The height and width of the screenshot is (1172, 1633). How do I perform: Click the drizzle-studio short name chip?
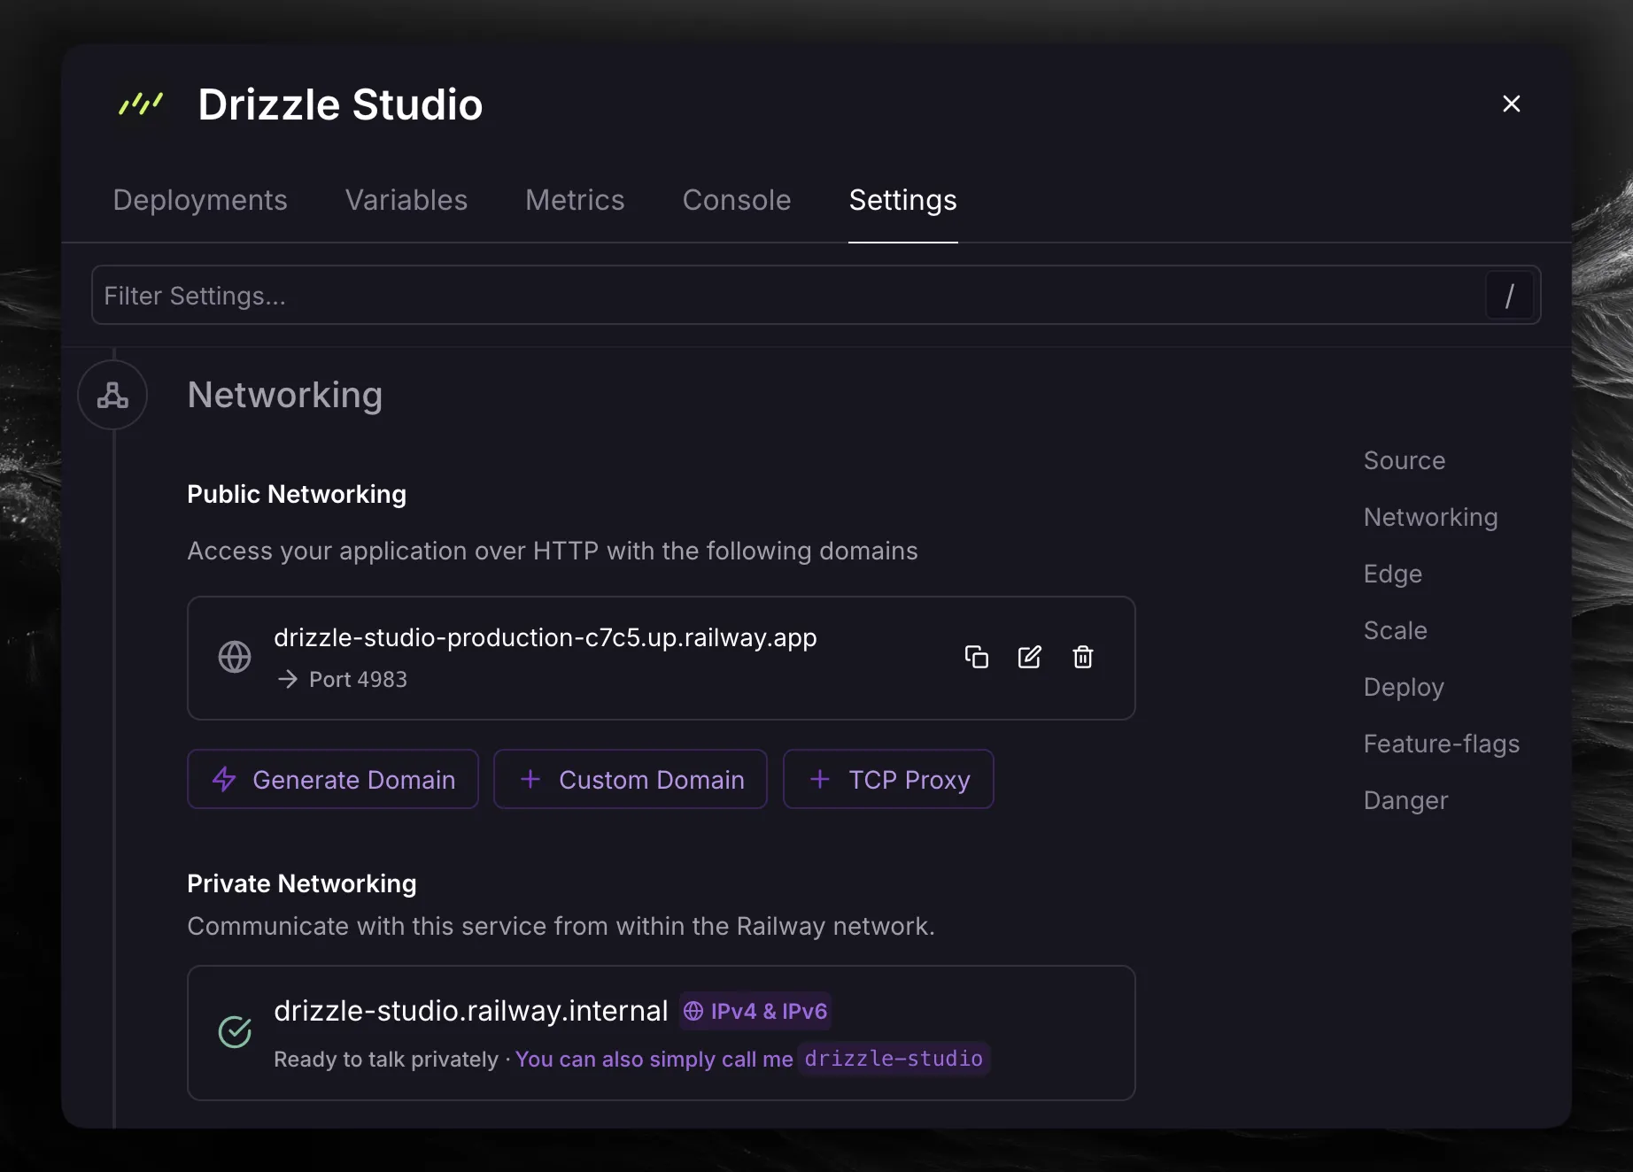[x=894, y=1059]
